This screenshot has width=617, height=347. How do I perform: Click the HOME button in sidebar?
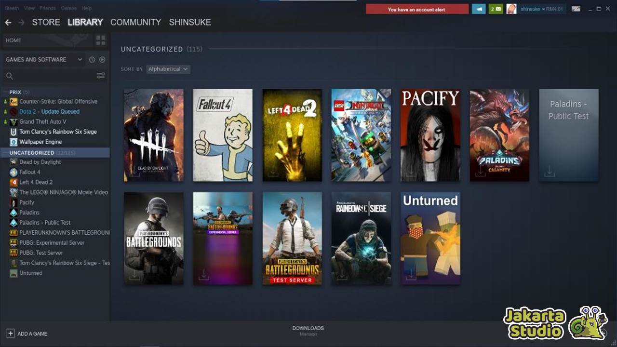click(48, 40)
